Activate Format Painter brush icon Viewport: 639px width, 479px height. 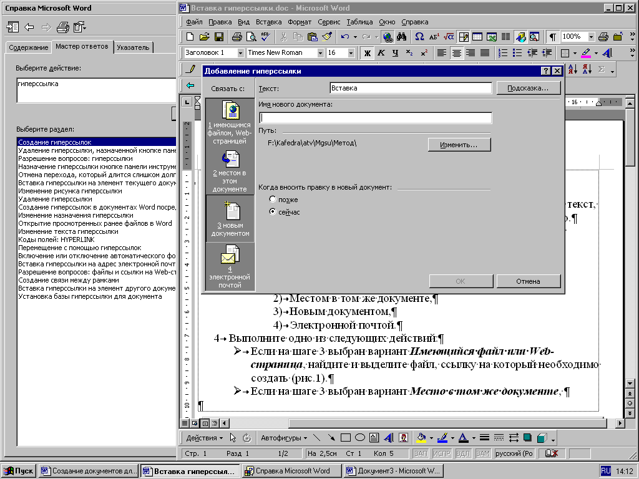pos(327,37)
